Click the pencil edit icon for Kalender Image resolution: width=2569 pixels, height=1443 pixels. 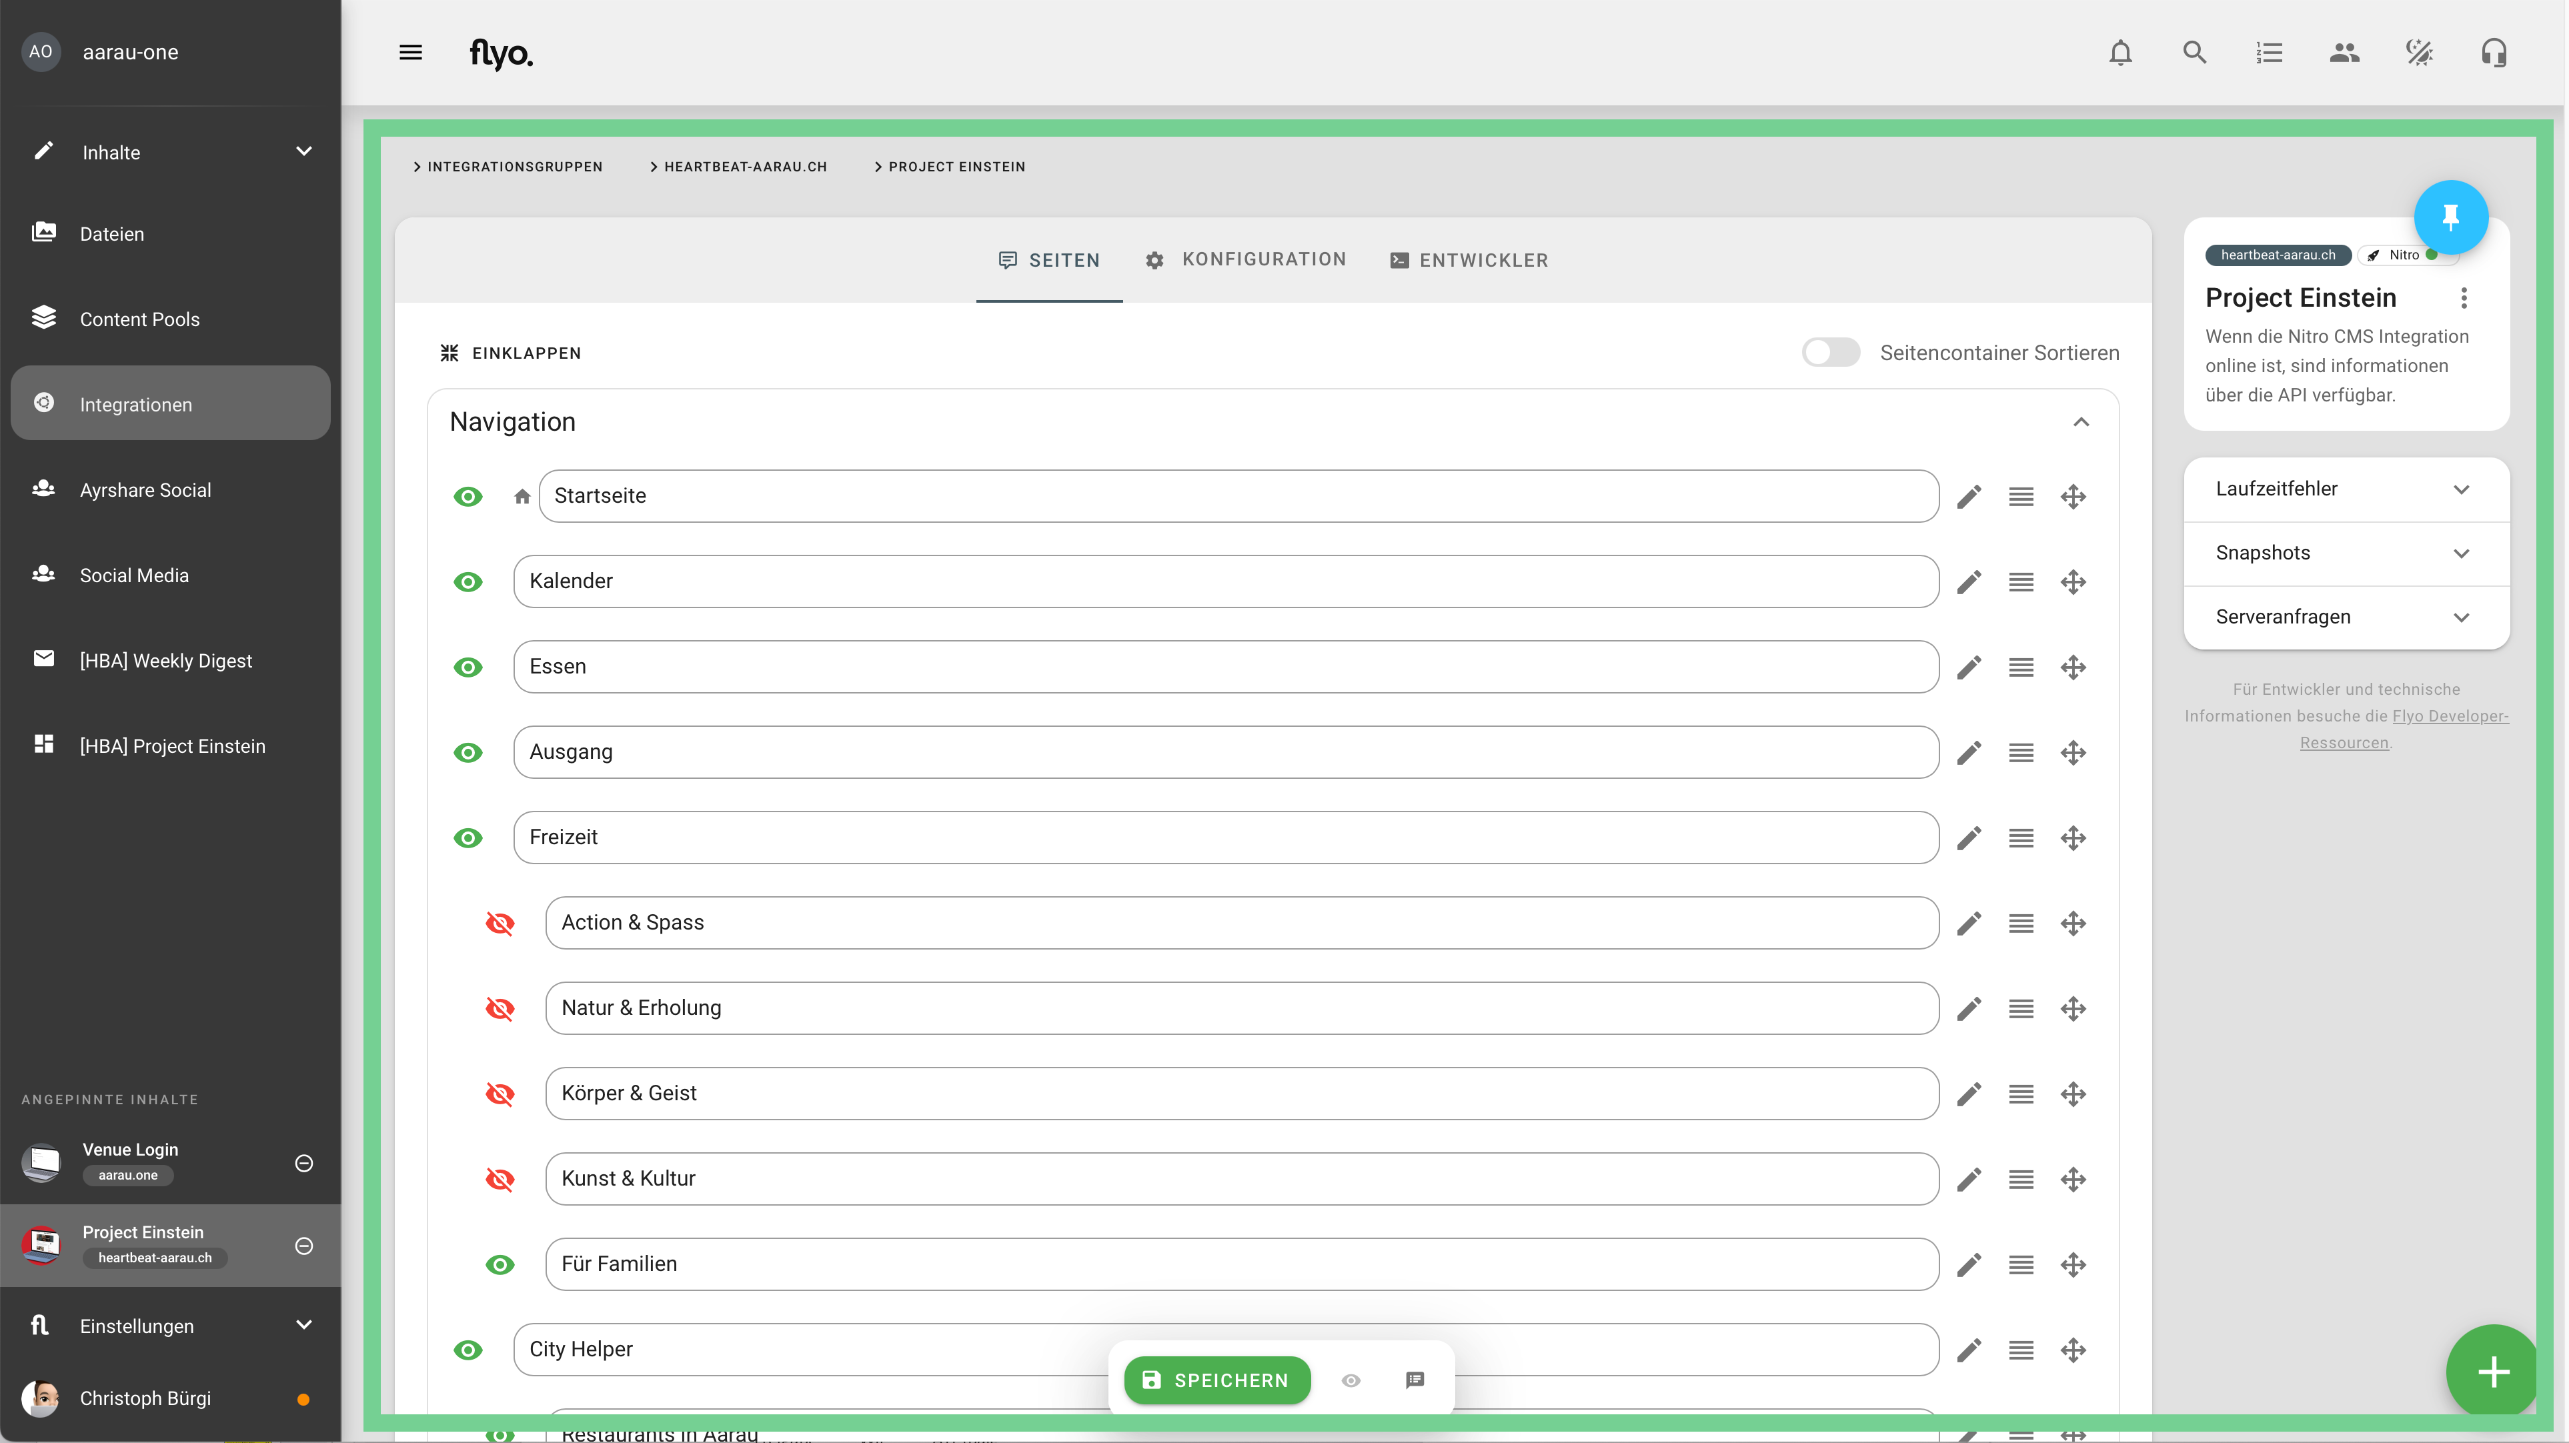click(1969, 581)
